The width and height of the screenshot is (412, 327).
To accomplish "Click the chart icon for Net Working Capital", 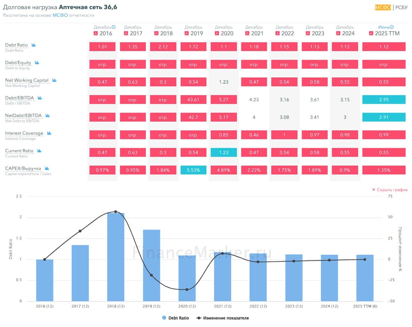I will pos(54,80).
